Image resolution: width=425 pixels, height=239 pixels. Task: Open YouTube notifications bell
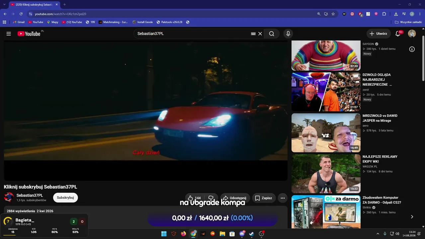pyautogui.click(x=398, y=34)
